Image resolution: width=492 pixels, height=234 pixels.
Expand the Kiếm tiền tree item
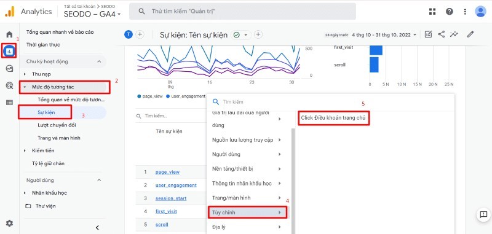(25, 150)
